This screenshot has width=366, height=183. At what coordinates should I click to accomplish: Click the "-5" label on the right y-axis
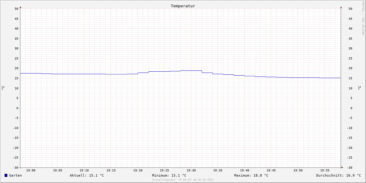click(350, 118)
